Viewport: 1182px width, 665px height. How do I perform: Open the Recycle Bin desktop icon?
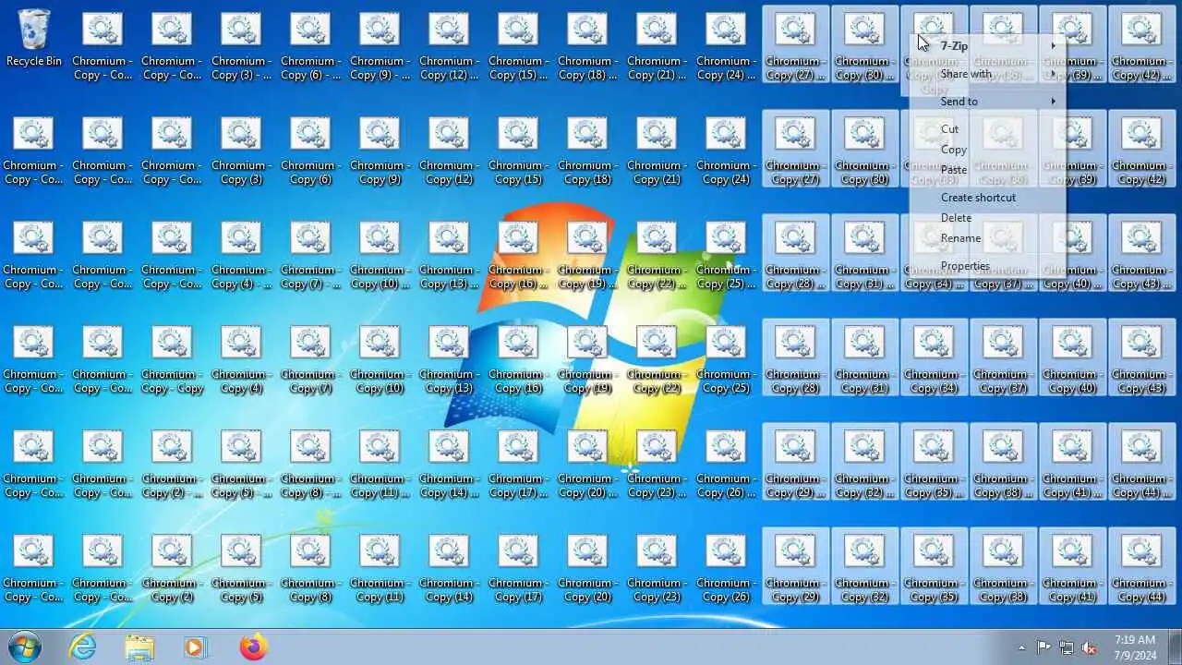(x=34, y=40)
